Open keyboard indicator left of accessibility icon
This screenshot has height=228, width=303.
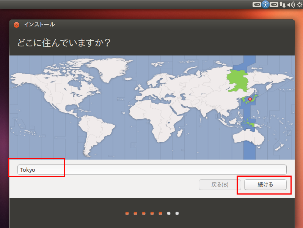coord(257,5)
